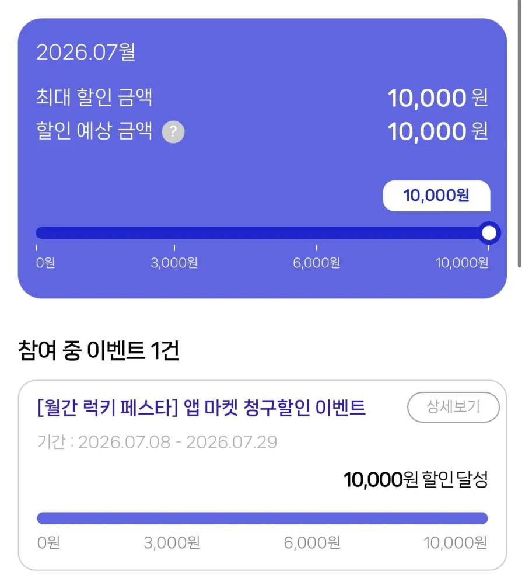This screenshot has width=525, height=578.
Task: Click the 3,000원 label in event card
Action: tap(171, 543)
